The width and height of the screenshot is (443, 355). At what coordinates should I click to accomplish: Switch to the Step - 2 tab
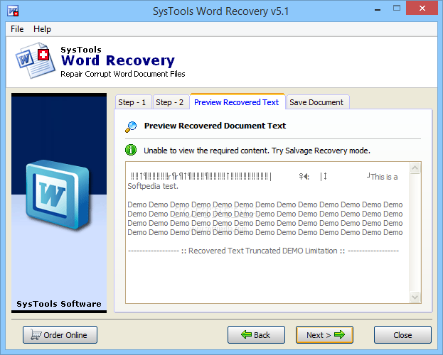[169, 102]
